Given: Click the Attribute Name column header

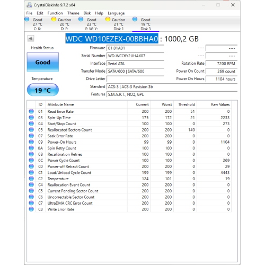Looking at the screenshot, I should (86, 104).
